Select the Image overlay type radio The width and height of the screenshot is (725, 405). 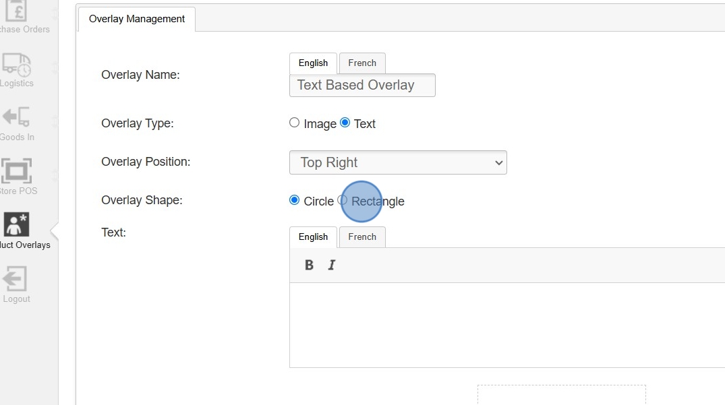[x=295, y=123]
